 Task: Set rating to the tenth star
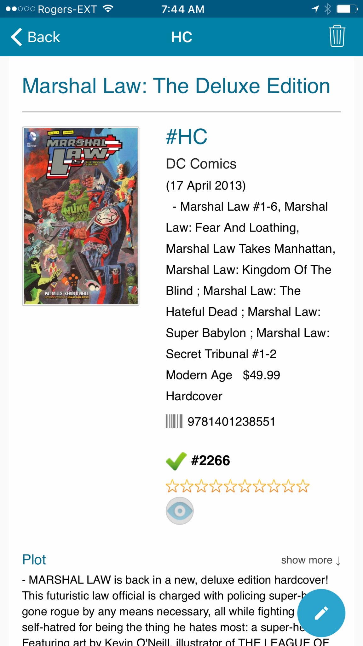point(303,486)
